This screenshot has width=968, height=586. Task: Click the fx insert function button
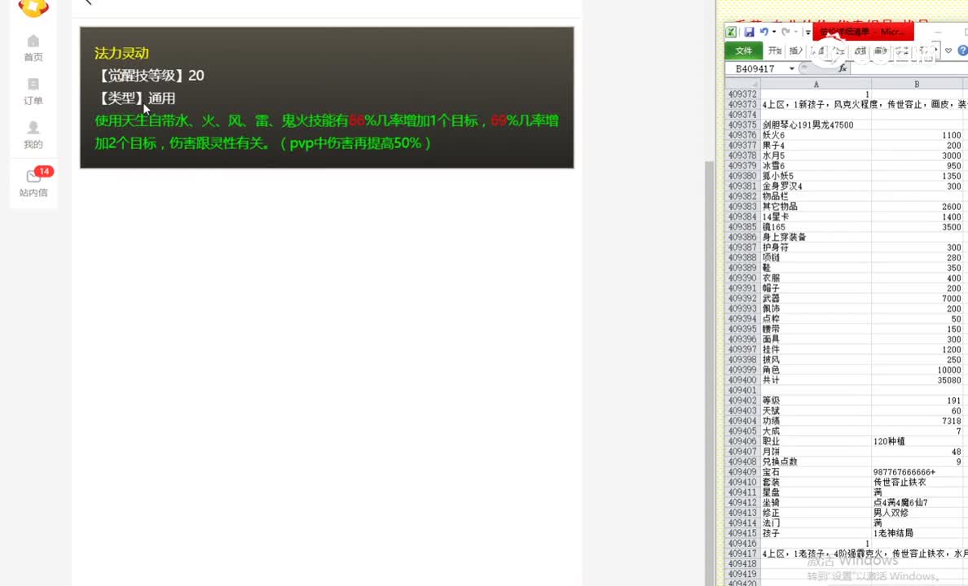click(843, 68)
